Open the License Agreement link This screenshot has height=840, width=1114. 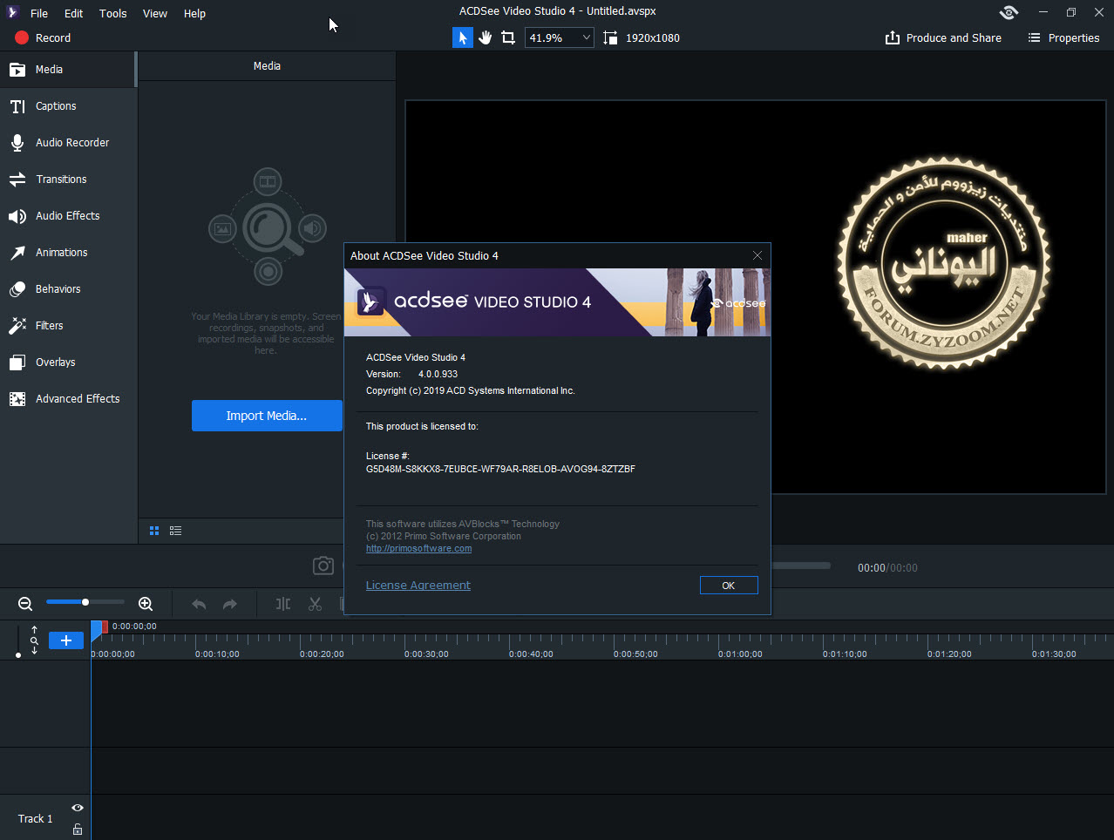click(x=418, y=586)
